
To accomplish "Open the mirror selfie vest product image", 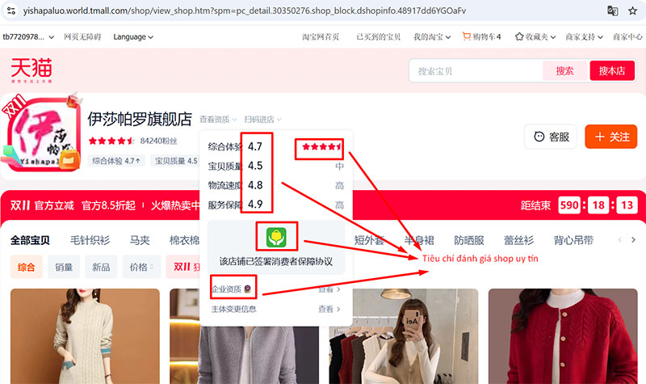I will [403, 336].
